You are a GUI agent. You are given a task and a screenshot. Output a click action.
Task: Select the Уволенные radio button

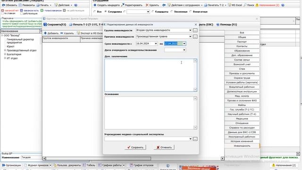[172, 12]
